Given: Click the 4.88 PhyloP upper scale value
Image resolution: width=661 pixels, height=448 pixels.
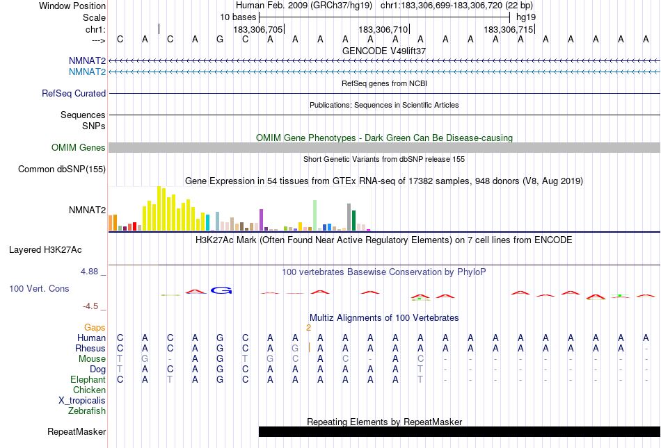Looking at the screenshot, I should (x=89, y=272).
